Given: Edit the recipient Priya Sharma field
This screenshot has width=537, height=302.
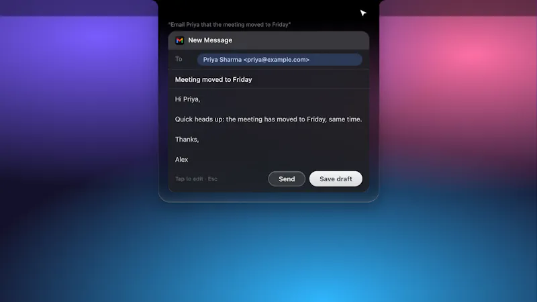Looking at the screenshot, I should 279,60.
